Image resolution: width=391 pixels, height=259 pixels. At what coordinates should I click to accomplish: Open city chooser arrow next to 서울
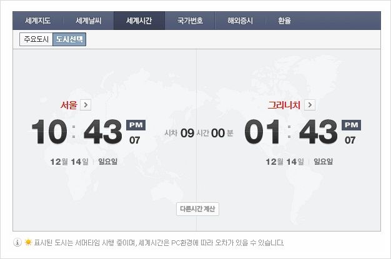pos(86,105)
